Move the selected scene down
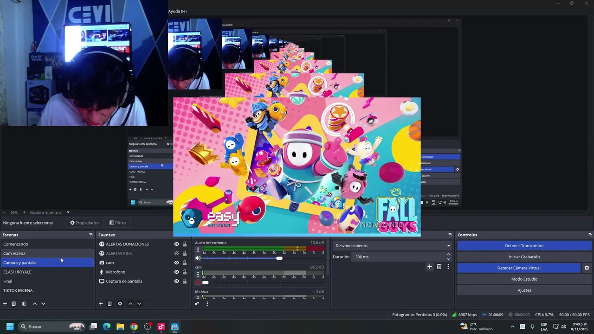This screenshot has height=334, width=594. [43, 304]
